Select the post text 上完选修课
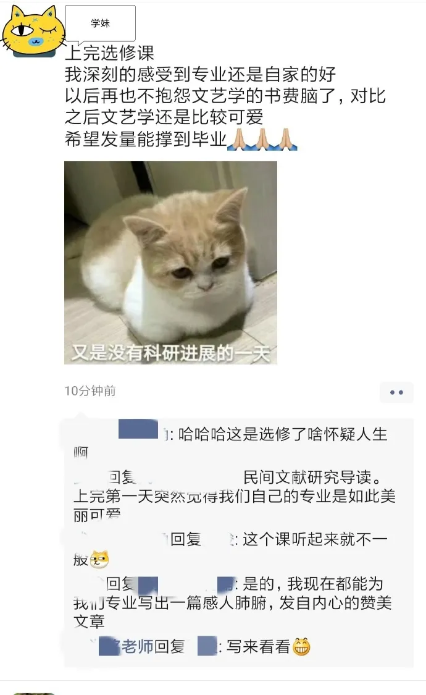This screenshot has width=426, height=695. point(109,54)
